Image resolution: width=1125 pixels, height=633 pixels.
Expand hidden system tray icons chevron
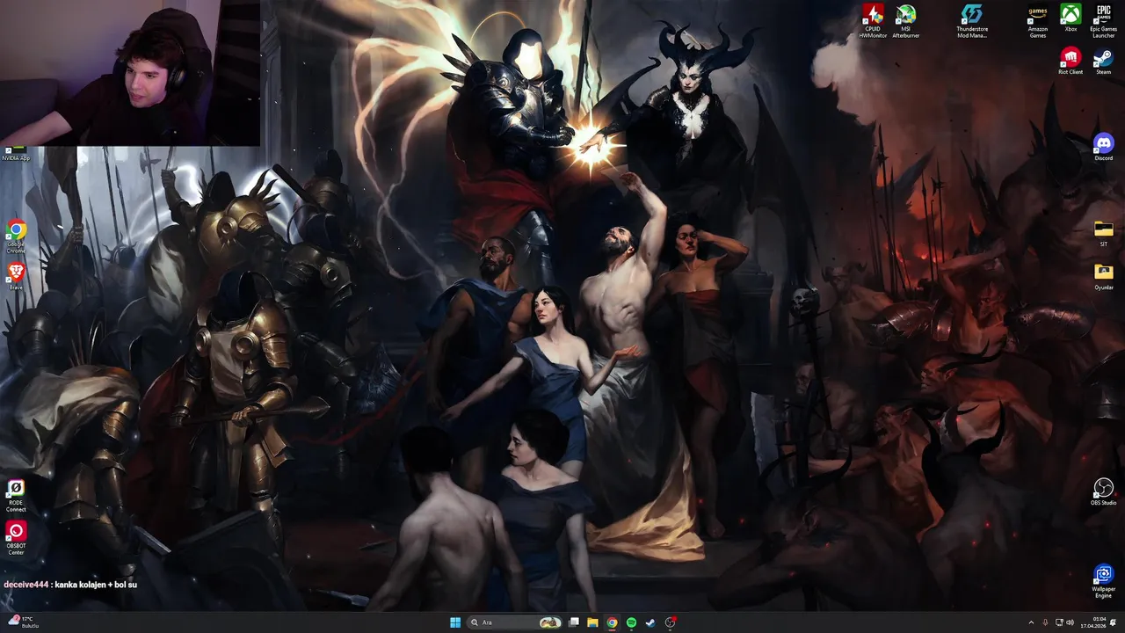(1031, 622)
